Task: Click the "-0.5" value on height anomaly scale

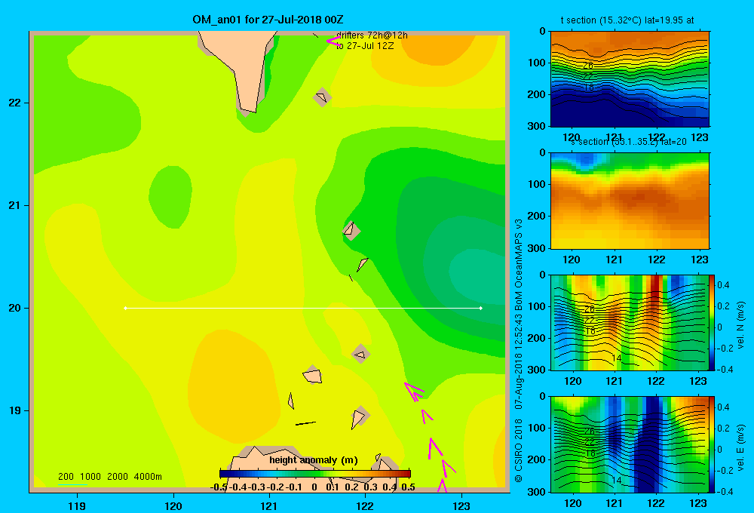Action: tap(219, 487)
